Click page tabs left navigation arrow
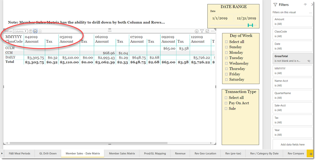The image size is (316, 161). coord(2,154)
